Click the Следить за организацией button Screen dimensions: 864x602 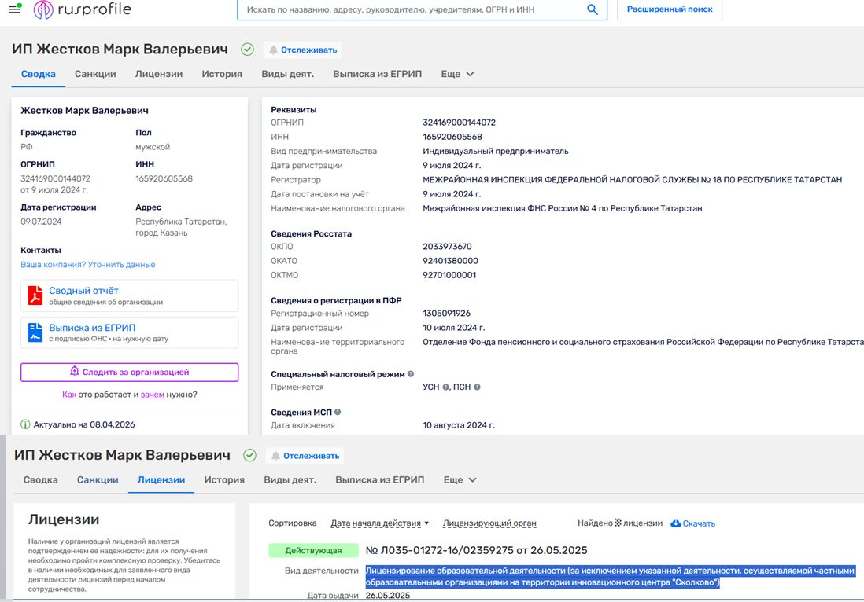(129, 372)
